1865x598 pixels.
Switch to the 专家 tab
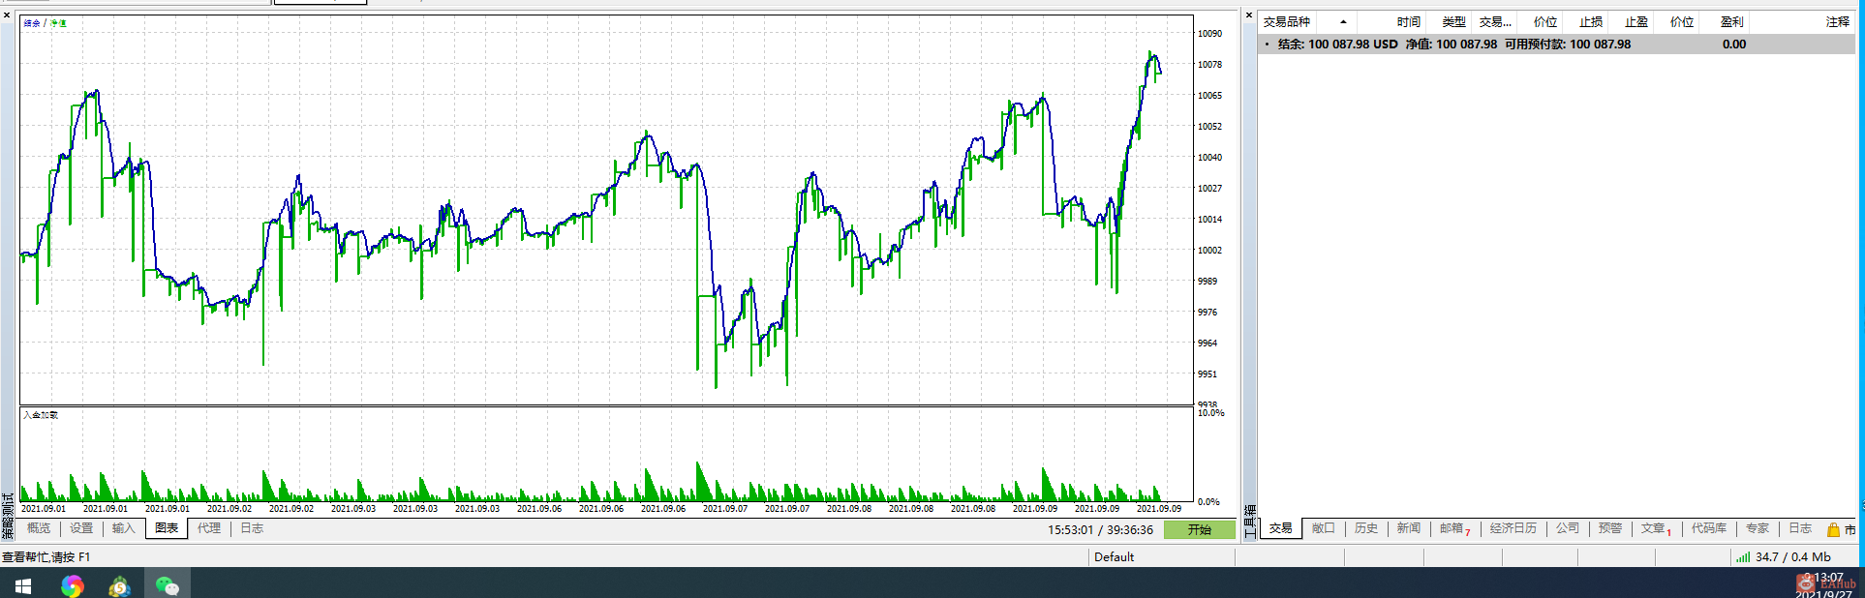(x=1758, y=528)
